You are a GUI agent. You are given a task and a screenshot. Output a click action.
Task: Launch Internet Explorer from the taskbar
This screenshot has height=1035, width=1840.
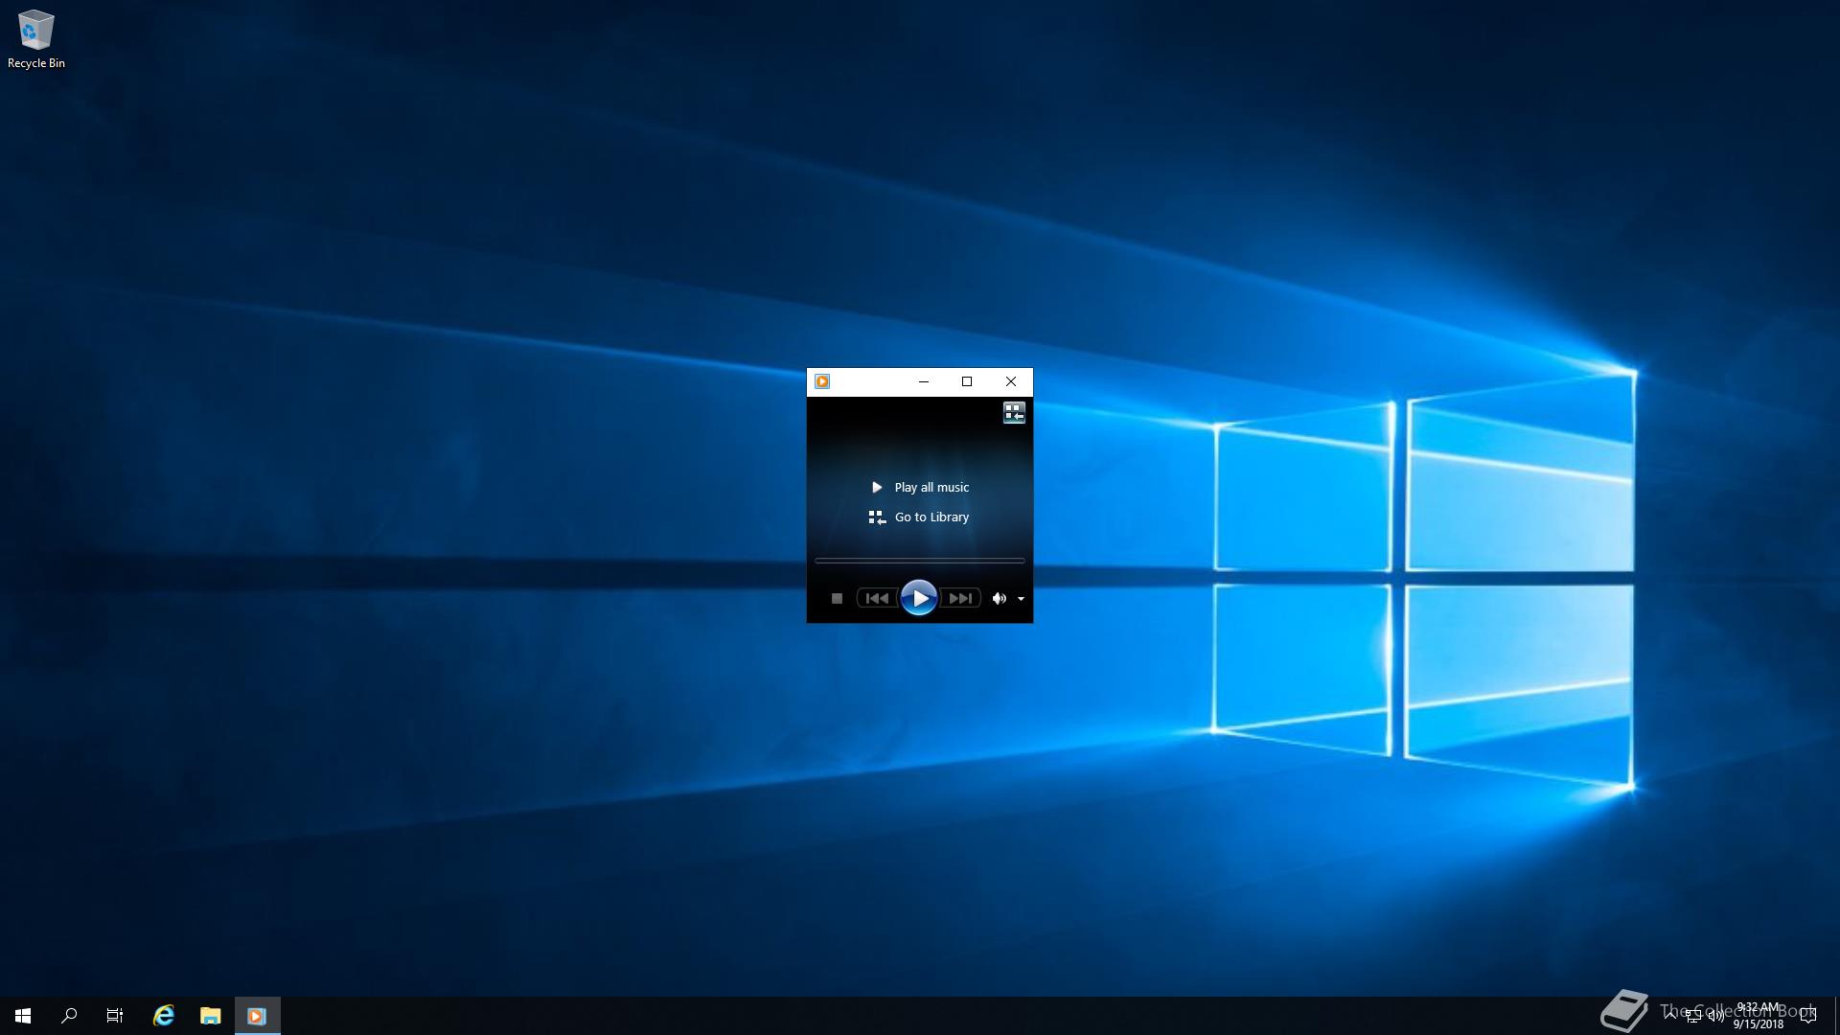(x=164, y=1016)
